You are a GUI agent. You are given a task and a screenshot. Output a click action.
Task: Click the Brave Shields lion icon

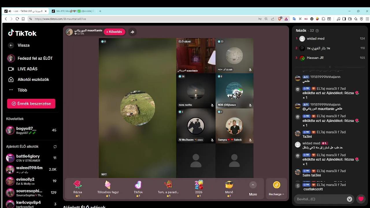[280, 19]
